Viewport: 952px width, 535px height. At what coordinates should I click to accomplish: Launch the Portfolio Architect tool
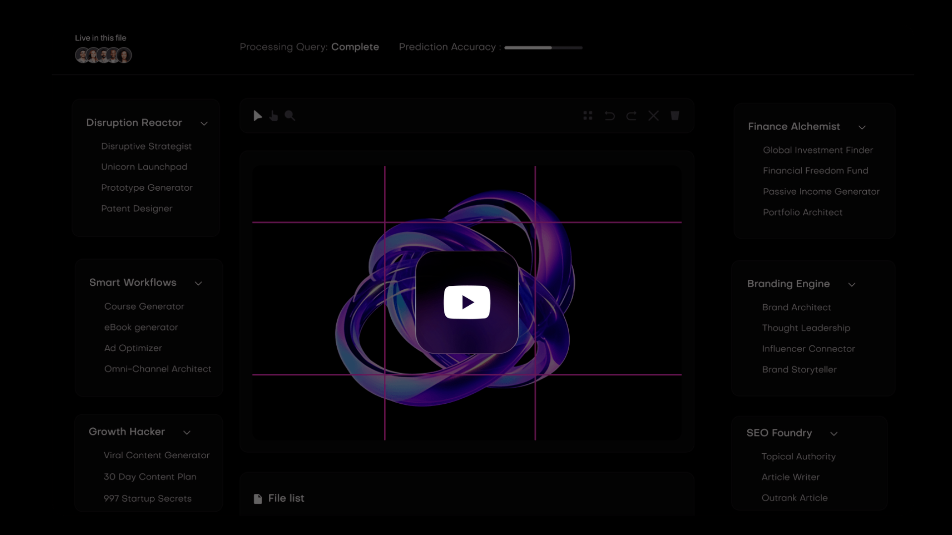click(x=802, y=212)
